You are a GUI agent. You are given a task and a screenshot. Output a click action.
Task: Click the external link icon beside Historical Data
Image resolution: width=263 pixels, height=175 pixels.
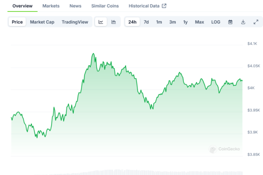164,6
